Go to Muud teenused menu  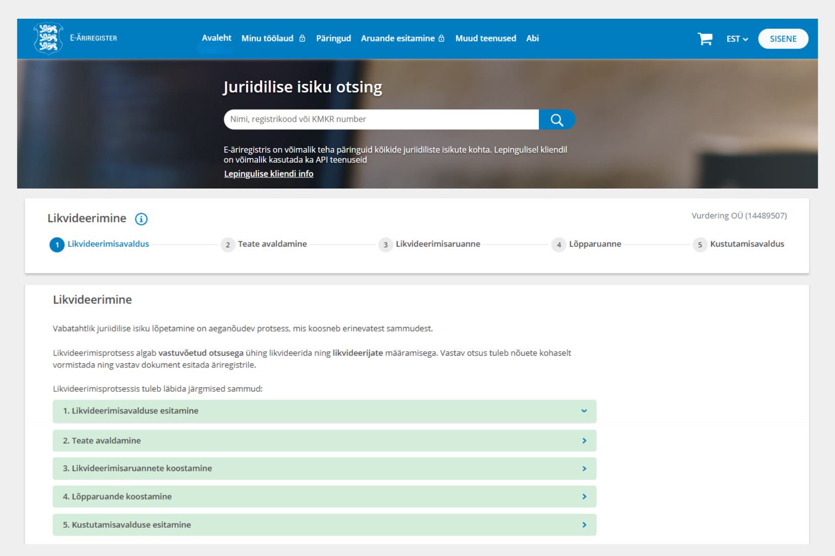coord(485,38)
